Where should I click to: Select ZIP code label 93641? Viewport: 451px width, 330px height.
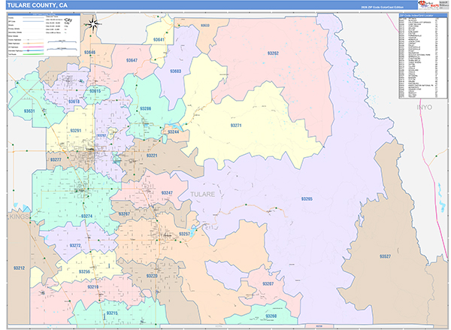click(159, 40)
